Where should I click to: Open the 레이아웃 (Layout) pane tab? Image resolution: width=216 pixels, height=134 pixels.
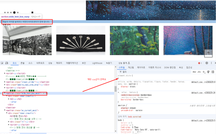141,67
